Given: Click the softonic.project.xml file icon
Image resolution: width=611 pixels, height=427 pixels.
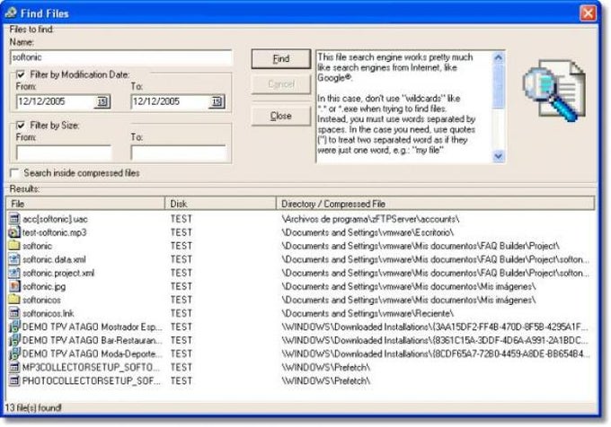Looking at the screenshot, I should pyautogui.click(x=14, y=273).
